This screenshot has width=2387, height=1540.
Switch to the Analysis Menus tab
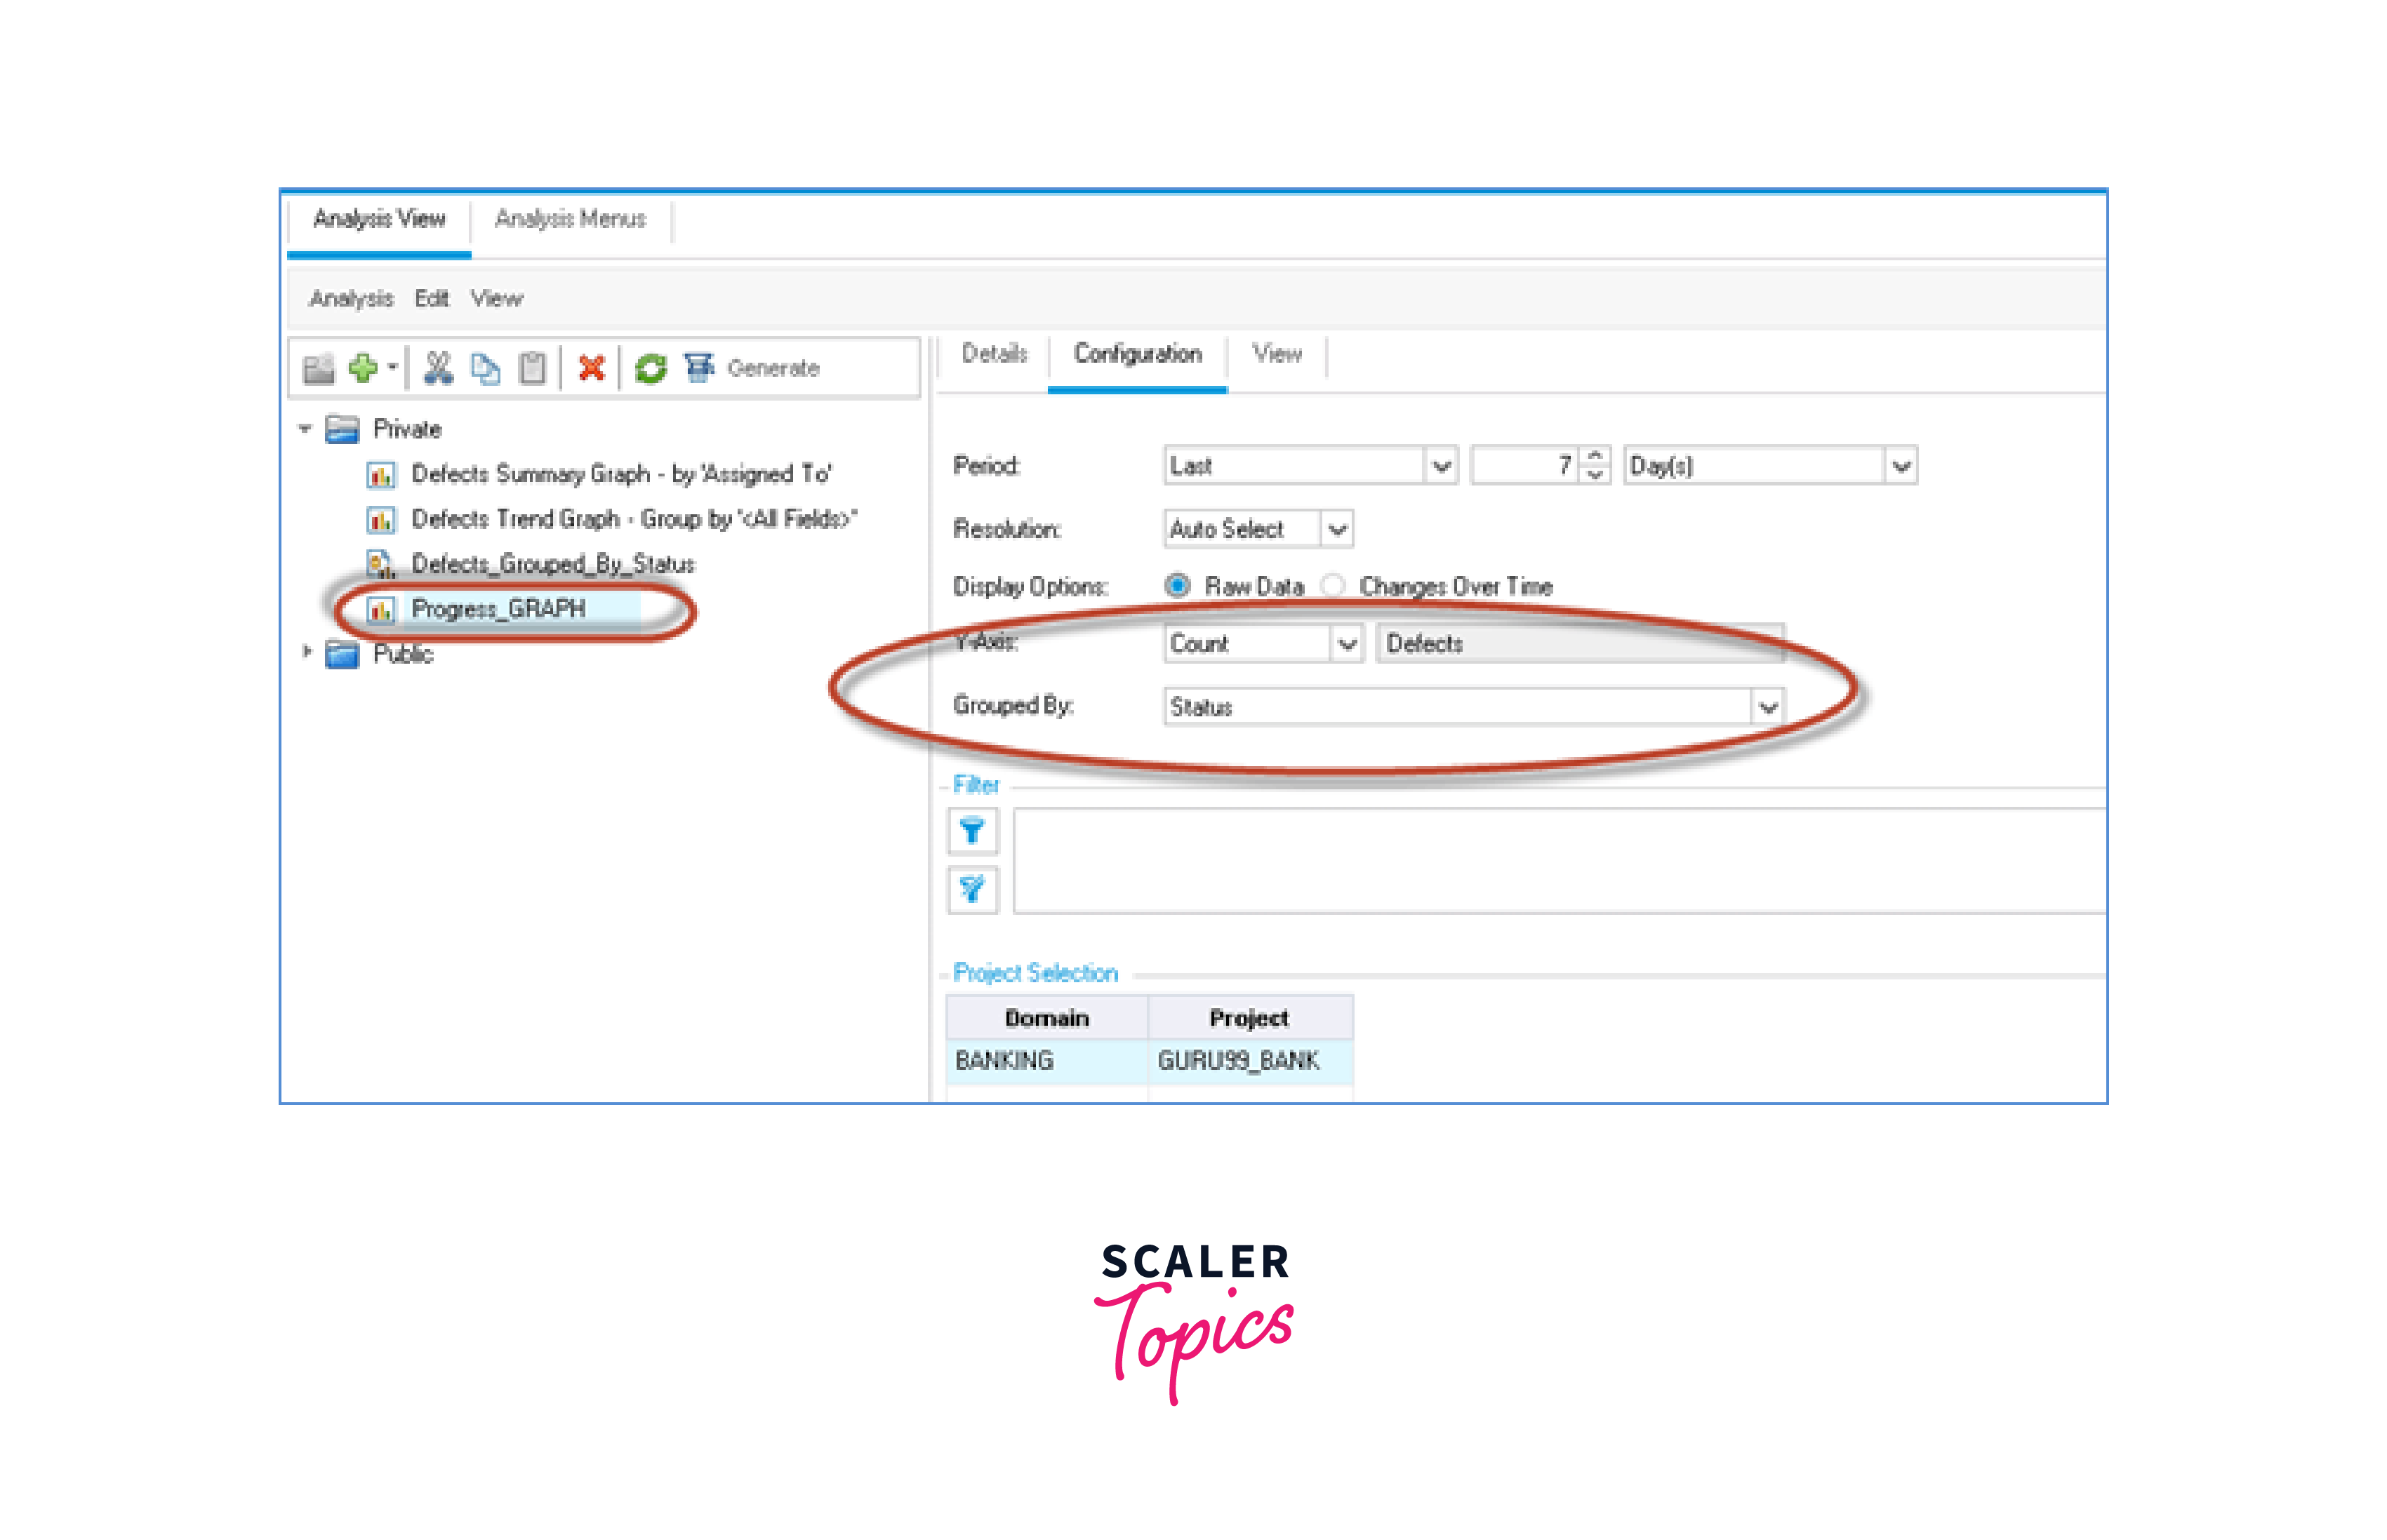point(570,219)
